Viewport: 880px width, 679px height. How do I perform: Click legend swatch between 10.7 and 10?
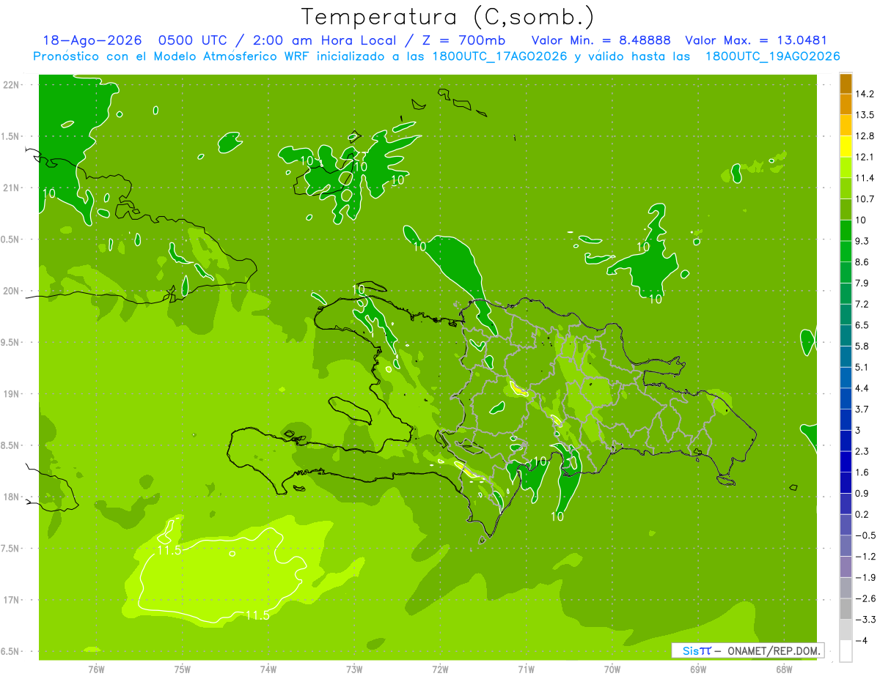(846, 209)
